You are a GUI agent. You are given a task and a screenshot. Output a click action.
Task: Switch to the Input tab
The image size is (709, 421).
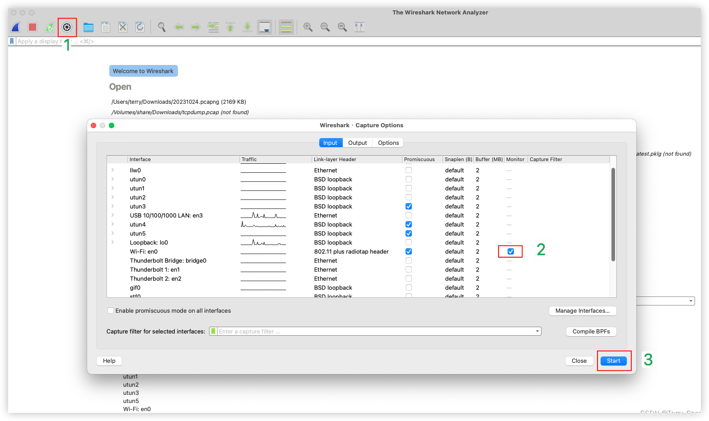point(331,143)
